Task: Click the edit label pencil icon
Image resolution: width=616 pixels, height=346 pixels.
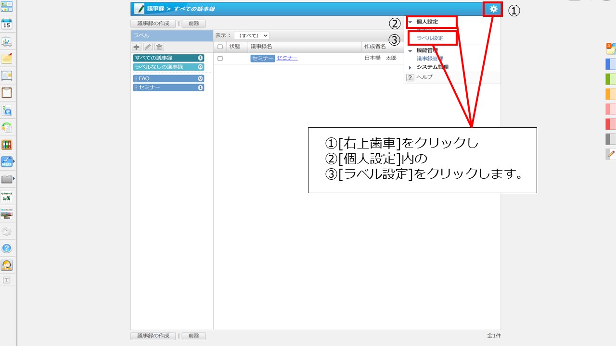Action: tap(148, 47)
